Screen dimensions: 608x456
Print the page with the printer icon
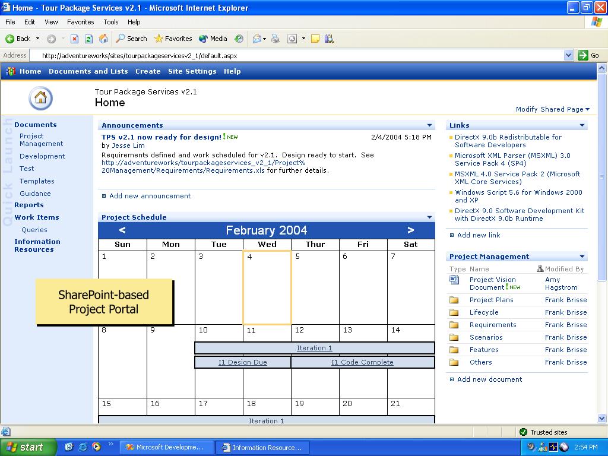click(275, 39)
